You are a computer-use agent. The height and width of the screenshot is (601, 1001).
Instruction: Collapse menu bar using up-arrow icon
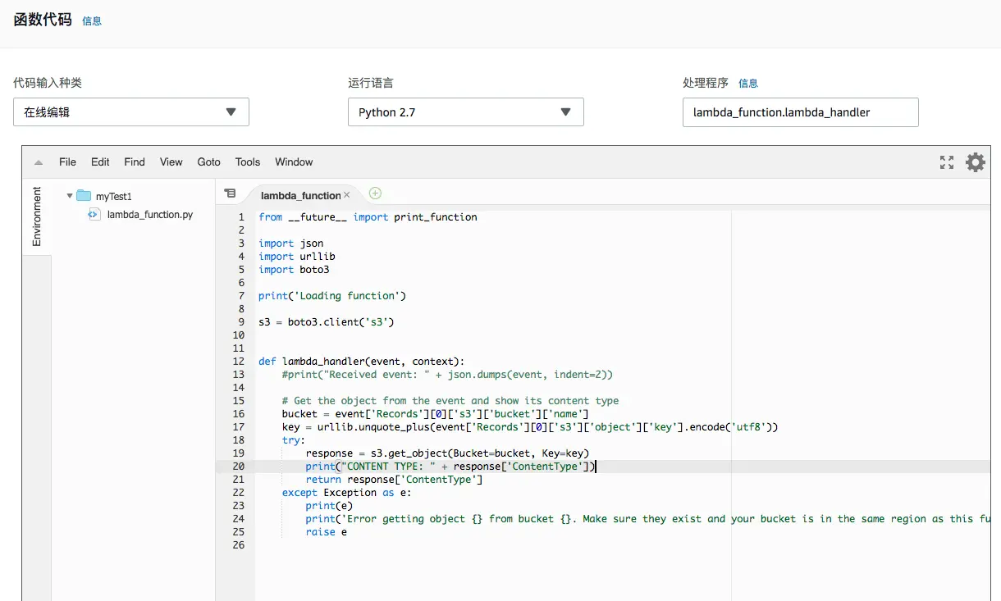38,162
